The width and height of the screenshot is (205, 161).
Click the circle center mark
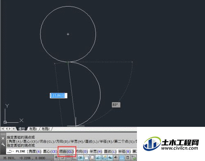coord(68,34)
